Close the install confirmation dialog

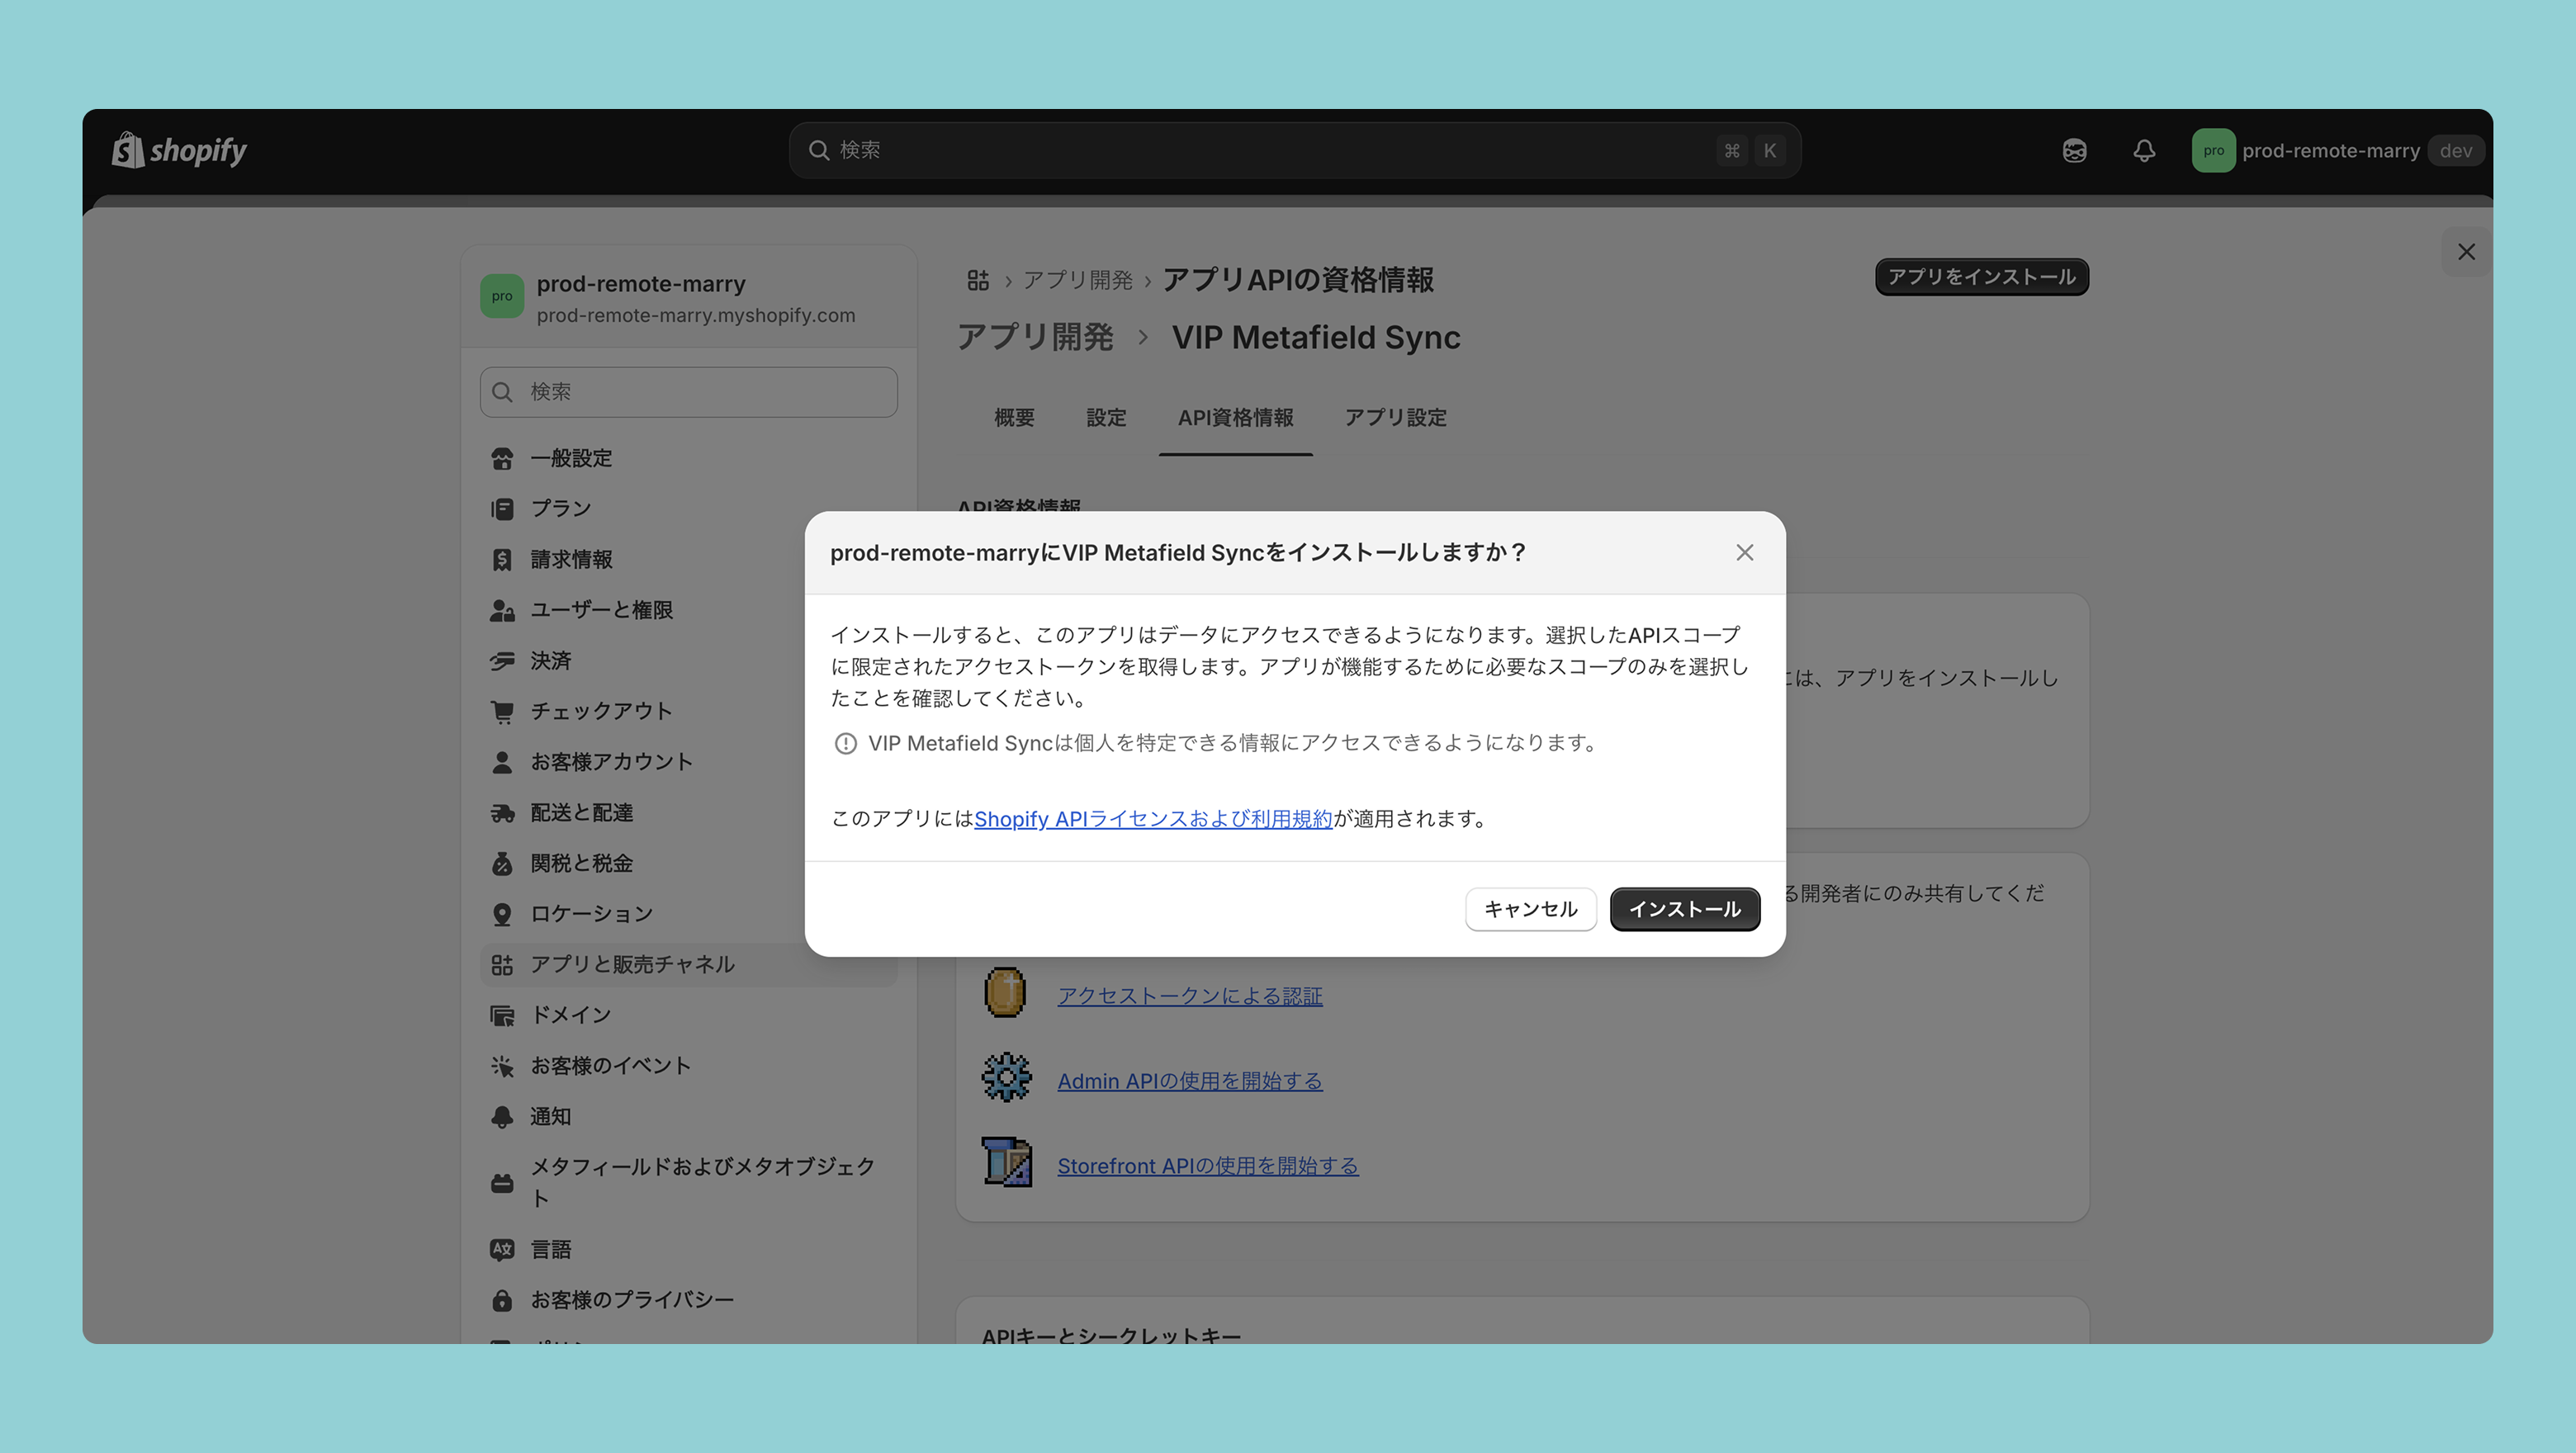[1744, 553]
